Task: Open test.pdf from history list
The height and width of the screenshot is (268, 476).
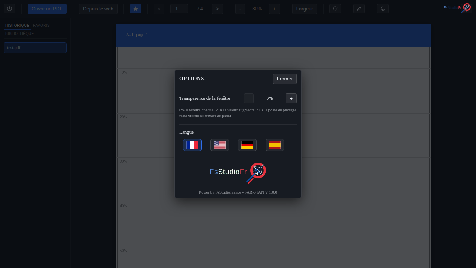Action: (35, 48)
